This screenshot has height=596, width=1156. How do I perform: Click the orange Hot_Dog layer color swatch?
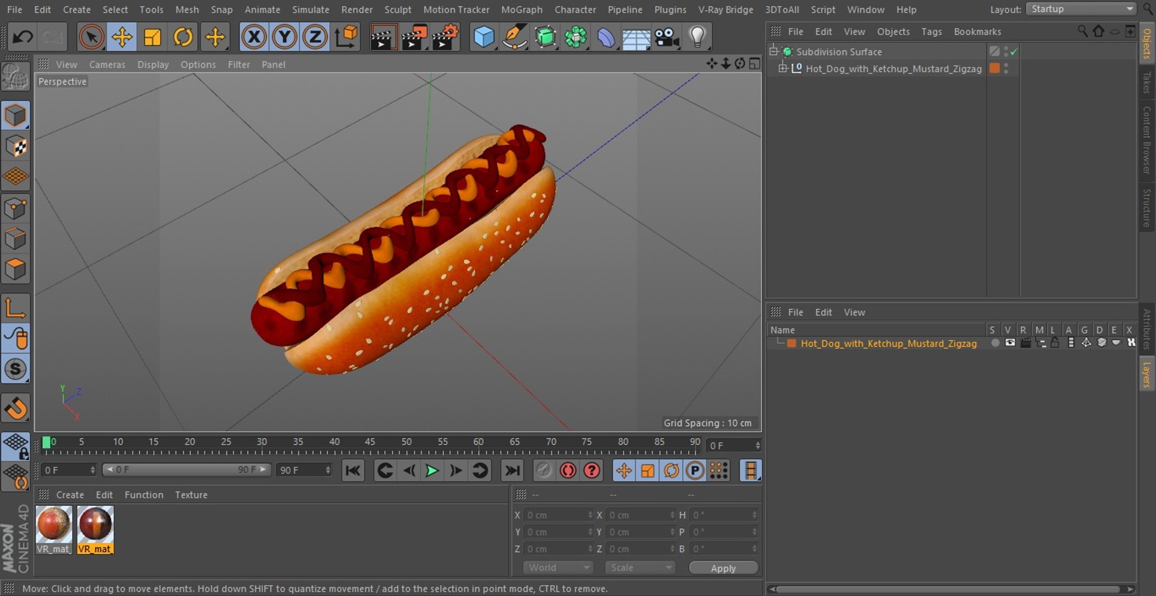792,343
